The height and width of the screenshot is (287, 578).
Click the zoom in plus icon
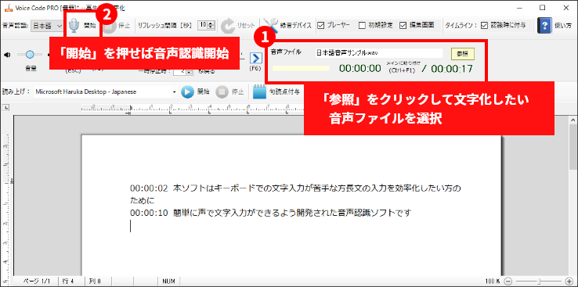click(x=569, y=281)
